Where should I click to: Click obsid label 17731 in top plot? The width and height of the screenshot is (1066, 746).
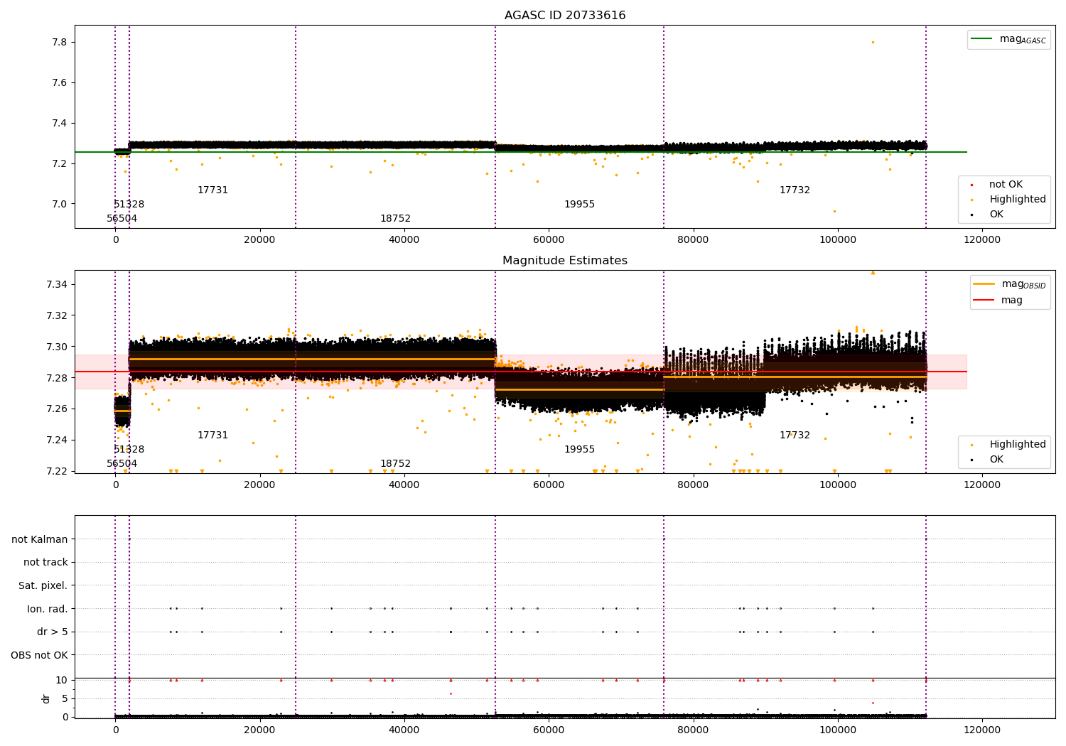click(x=212, y=190)
